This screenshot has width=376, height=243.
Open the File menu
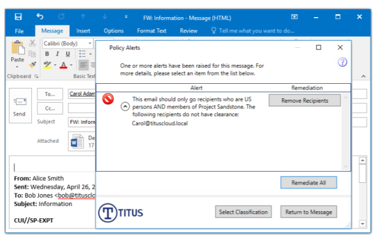tap(19, 31)
